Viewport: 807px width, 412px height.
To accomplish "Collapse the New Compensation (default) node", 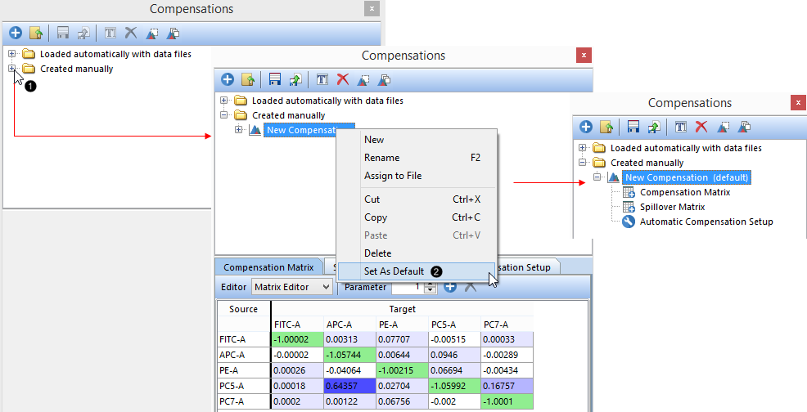I will 597,177.
